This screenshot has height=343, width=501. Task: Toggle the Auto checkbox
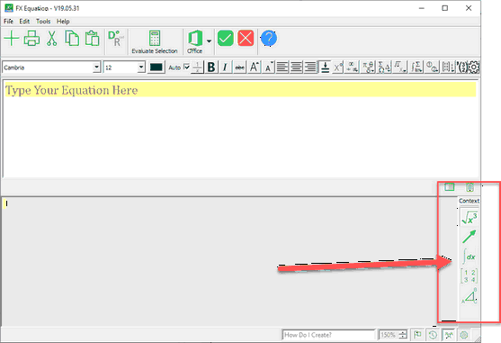(187, 68)
